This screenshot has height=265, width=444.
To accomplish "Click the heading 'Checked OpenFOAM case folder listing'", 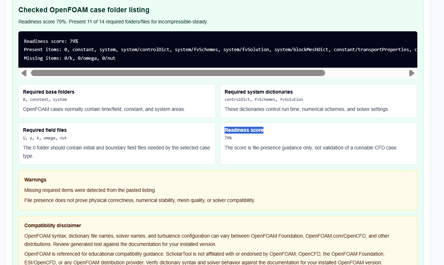I will pyautogui.click(x=84, y=10).
